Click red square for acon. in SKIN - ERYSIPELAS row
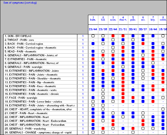The width and height of the screenshot is (167, 135). 113,36
